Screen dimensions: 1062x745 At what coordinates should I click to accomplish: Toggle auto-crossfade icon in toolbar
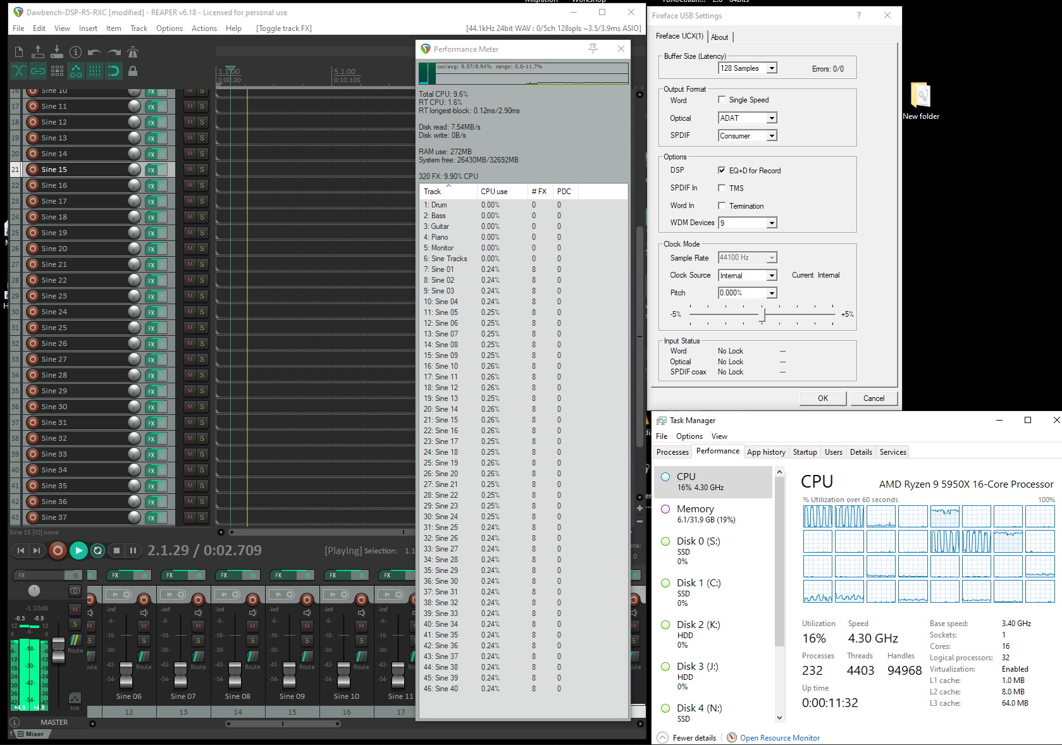pyautogui.click(x=19, y=71)
